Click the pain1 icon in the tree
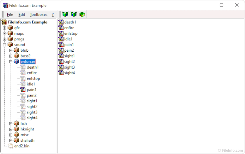The image size is (245, 154). point(23,90)
